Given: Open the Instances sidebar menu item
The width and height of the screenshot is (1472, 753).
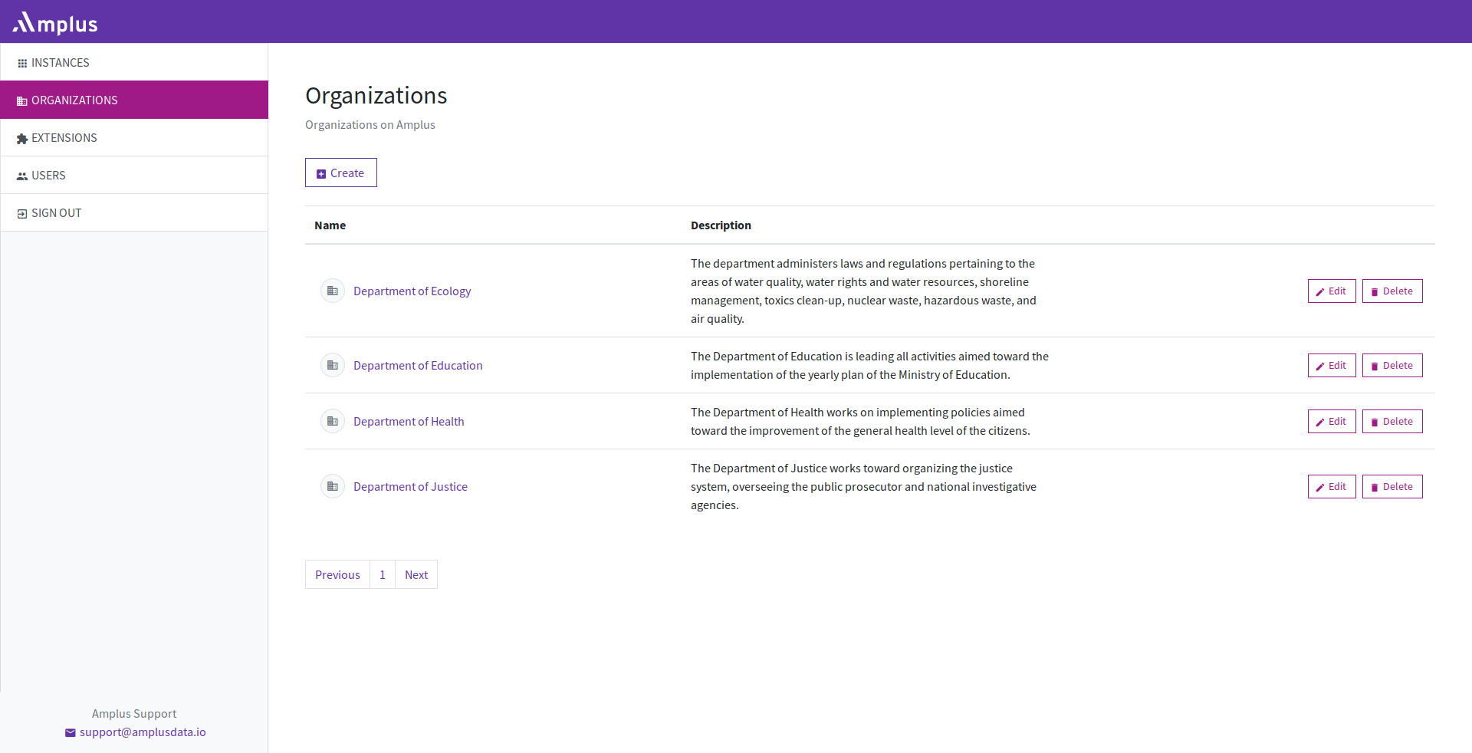Looking at the screenshot, I should 134,62.
